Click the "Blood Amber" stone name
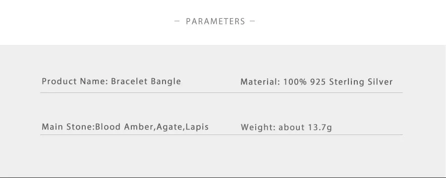446x178 pixels. click(x=124, y=127)
